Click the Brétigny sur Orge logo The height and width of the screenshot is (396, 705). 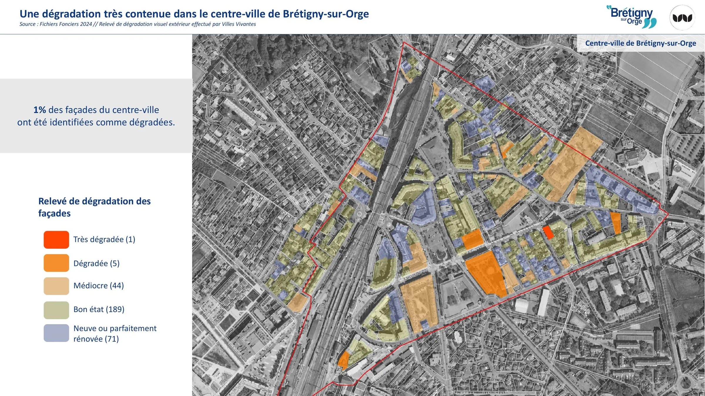tap(632, 17)
